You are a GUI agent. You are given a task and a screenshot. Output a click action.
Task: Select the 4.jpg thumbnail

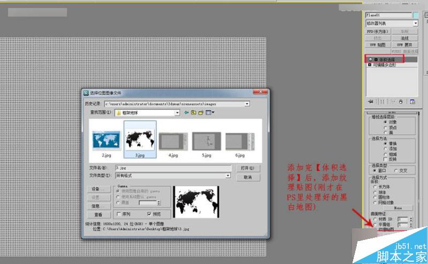coord(173,141)
